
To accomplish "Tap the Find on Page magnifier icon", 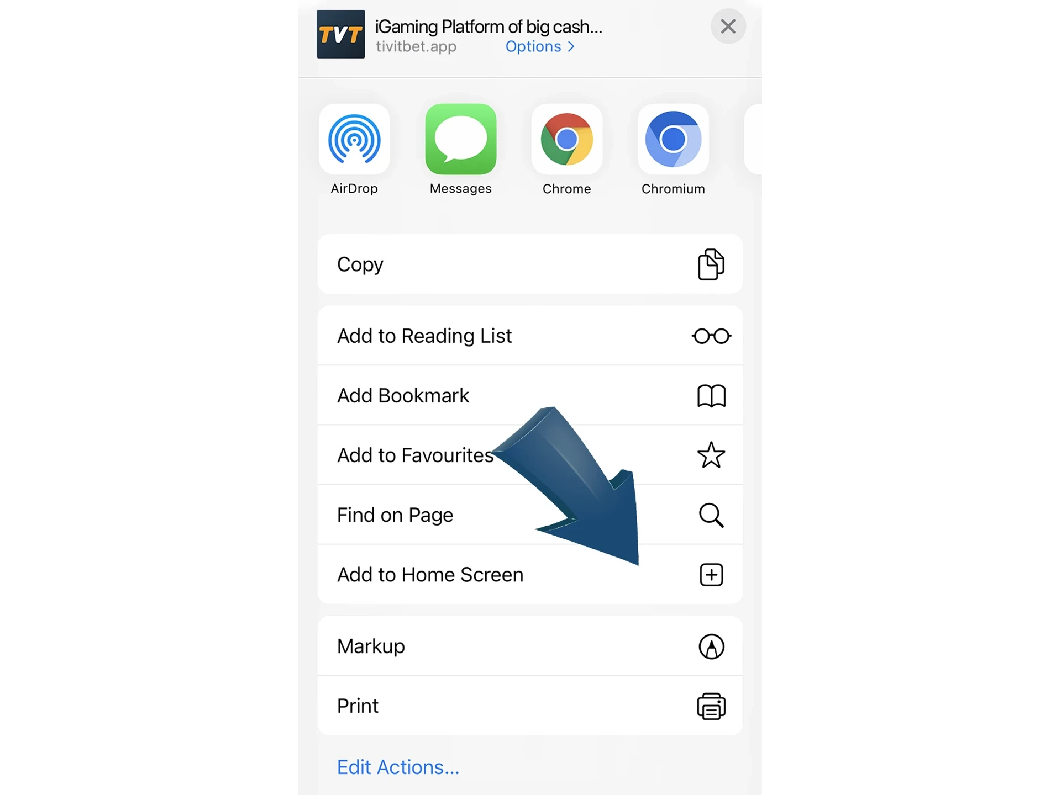I will 711,513.
